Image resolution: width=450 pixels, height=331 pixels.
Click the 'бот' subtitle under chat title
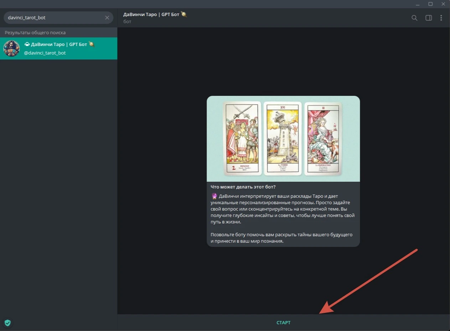128,22
